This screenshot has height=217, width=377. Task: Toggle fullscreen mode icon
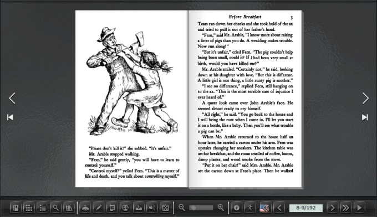(x=165, y=208)
